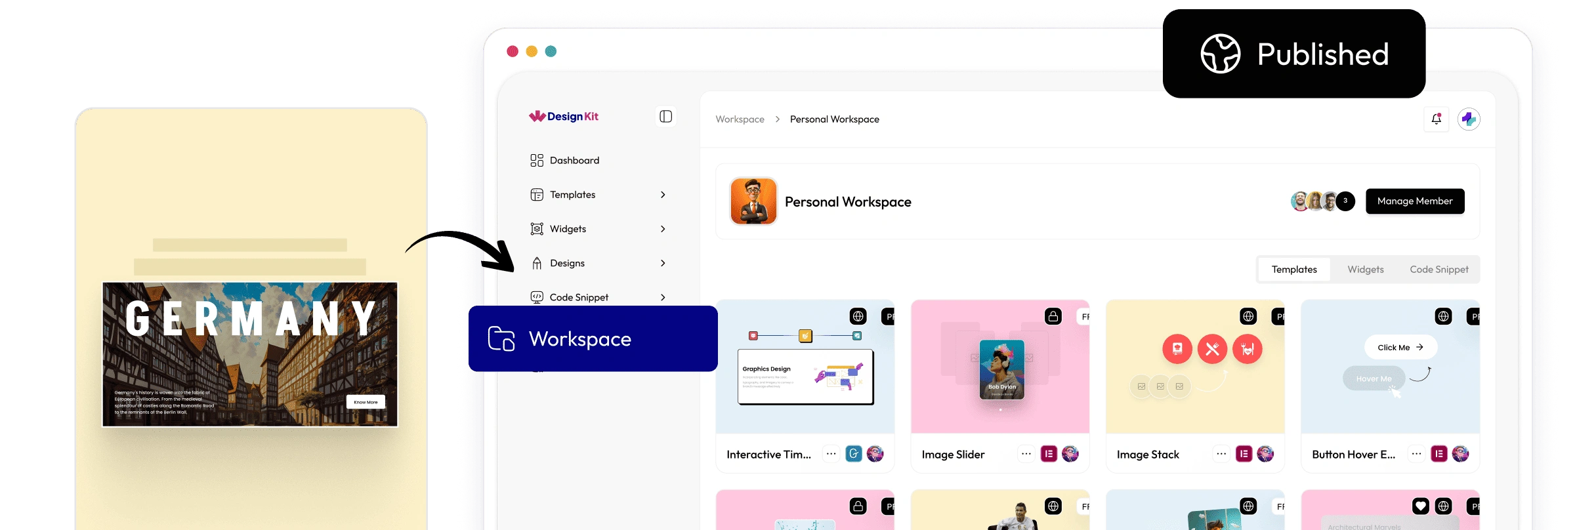The image size is (1596, 530).
Task: Click the Manage Member button
Action: click(x=1414, y=201)
